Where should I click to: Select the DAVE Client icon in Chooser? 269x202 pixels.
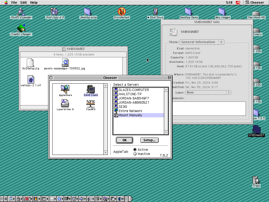coord(91,90)
